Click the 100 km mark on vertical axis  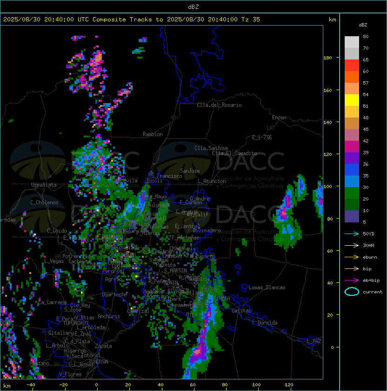pos(327,187)
